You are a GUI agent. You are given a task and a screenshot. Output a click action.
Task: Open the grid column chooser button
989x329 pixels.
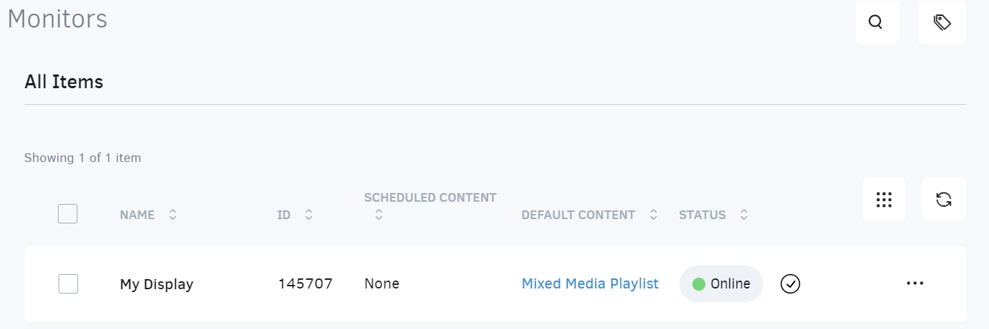(883, 200)
